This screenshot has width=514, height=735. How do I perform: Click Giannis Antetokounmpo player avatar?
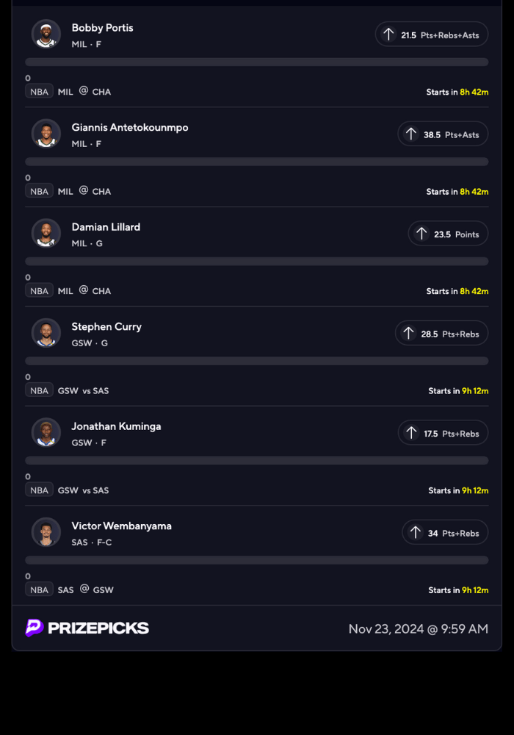(46, 134)
